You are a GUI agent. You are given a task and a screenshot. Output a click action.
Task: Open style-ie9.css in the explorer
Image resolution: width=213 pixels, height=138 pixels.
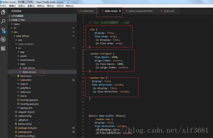coord(42,68)
